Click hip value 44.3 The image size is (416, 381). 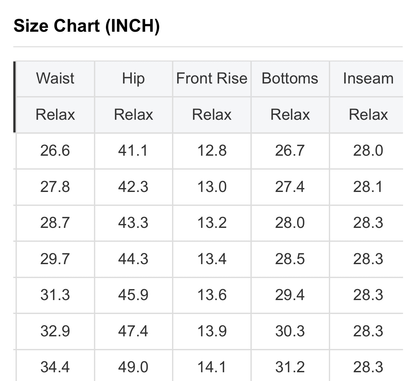tap(133, 259)
